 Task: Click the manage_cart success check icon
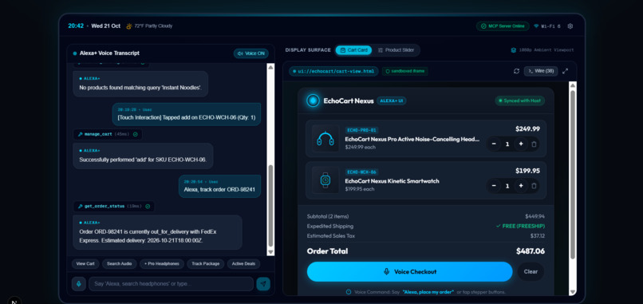tap(136, 134)
